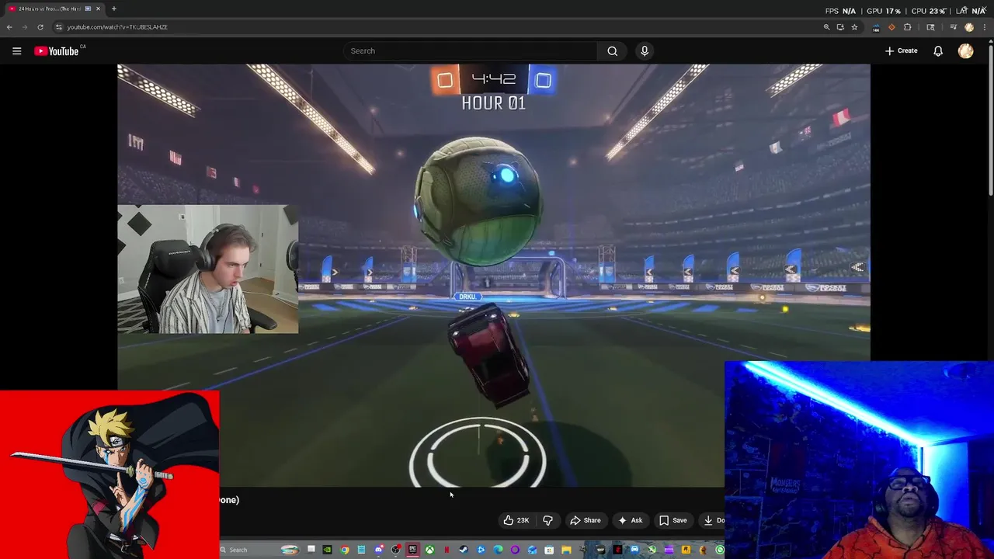This screenshot has height=559, width=994.
Task: Click the Windows taskbar Search box
Action: [259, 550]
